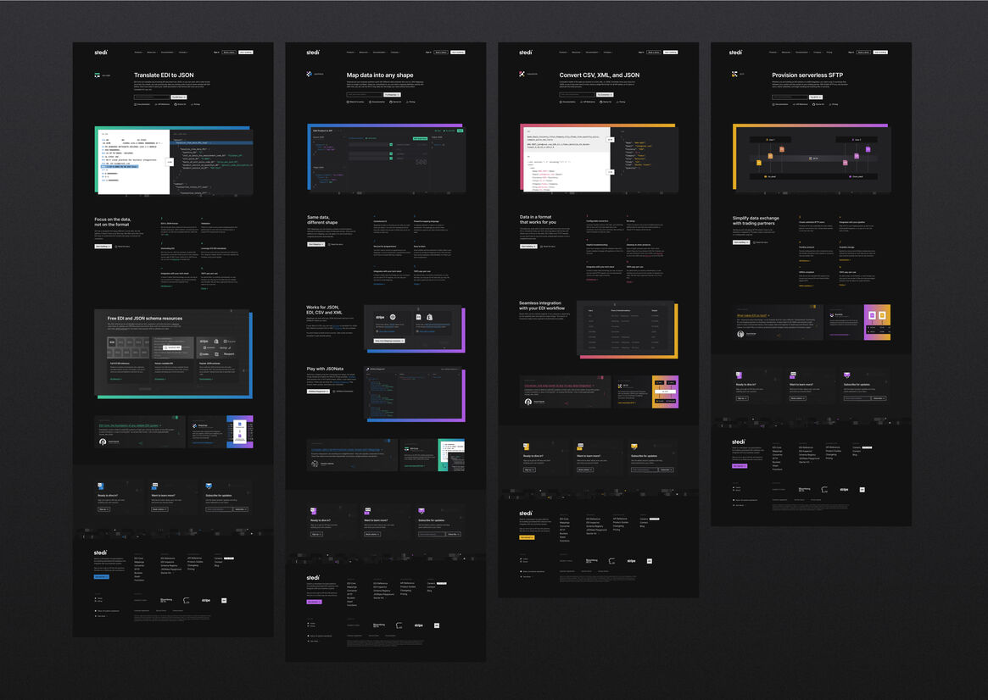This screenshot has width=988, height=700.
Task: Toggle the first green checkbox in the Mappings editor preview
Action: pyautogui.click(x=390, y=145)
